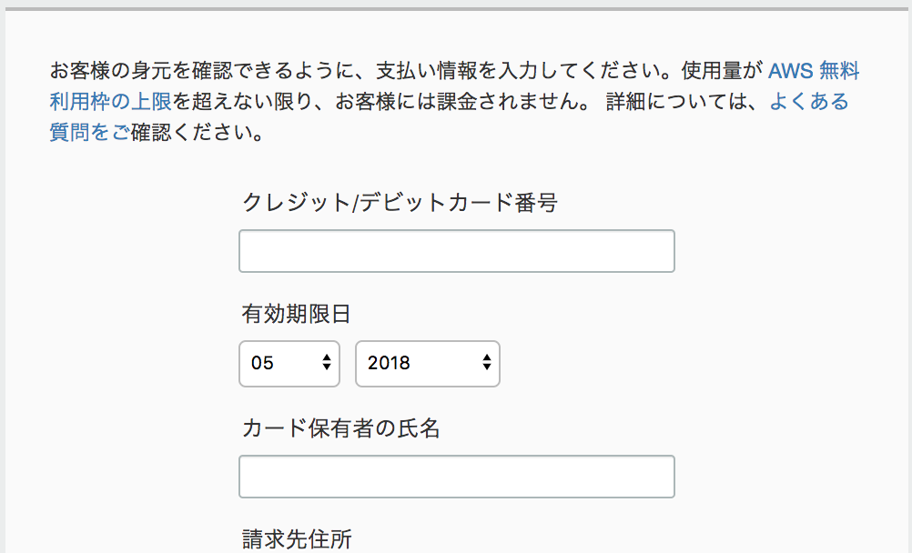Click the "AWS 無料" link text on first line

pos(814,71)
